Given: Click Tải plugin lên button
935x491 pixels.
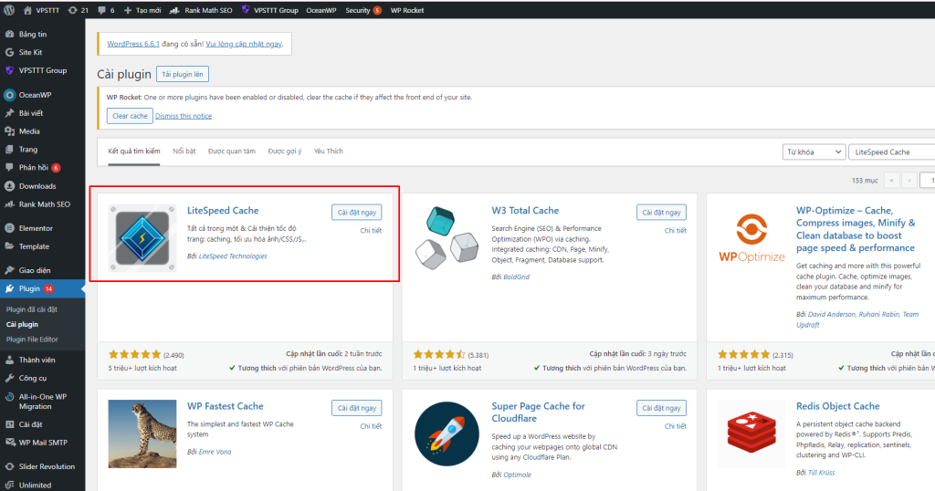Looking at the screenshot, I should click(x=183, y=75).
